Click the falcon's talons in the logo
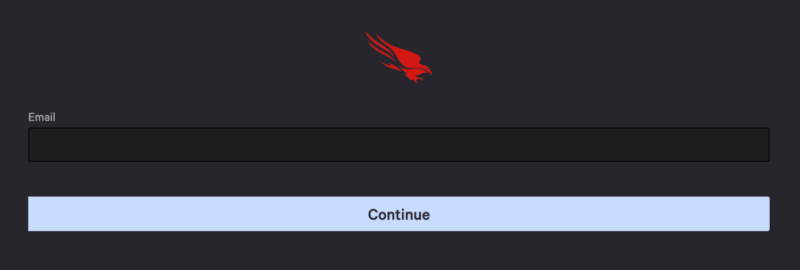Viewport: 800px width, 270px height. coord(418,80)
